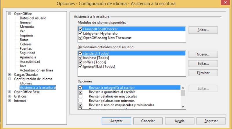The height and width of the screenshot is (129, 232).
Task: Toggle the Libhyphen Hyphenator checkbox
Action: click(x=80, y=34)
